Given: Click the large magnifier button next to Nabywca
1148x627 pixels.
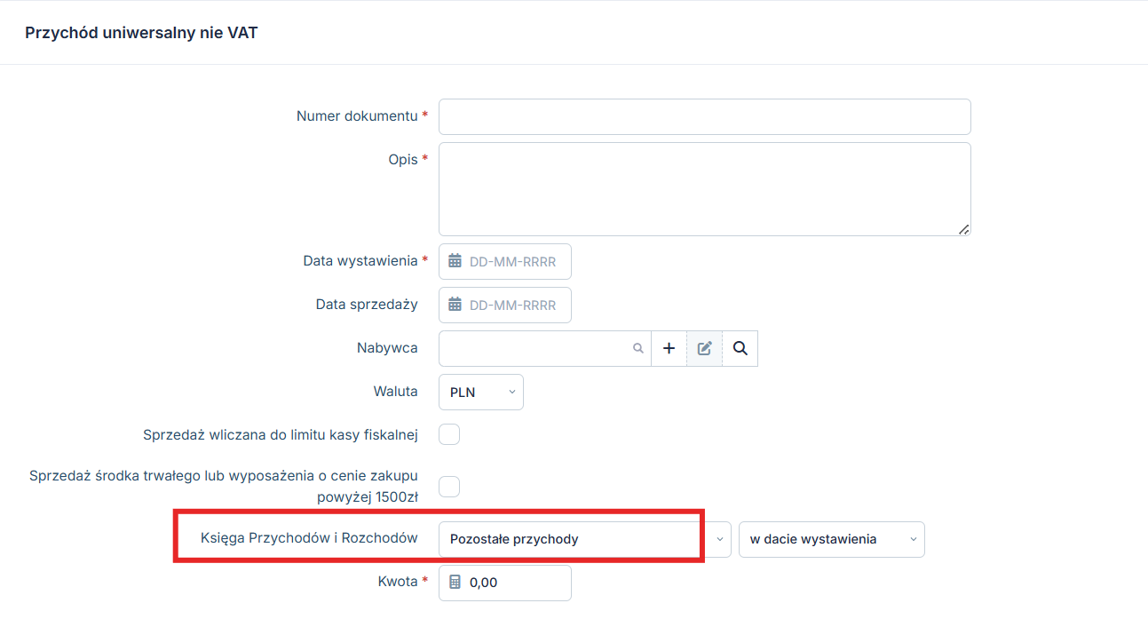Looking at the screenshot, I should click(x=740, y=348).
